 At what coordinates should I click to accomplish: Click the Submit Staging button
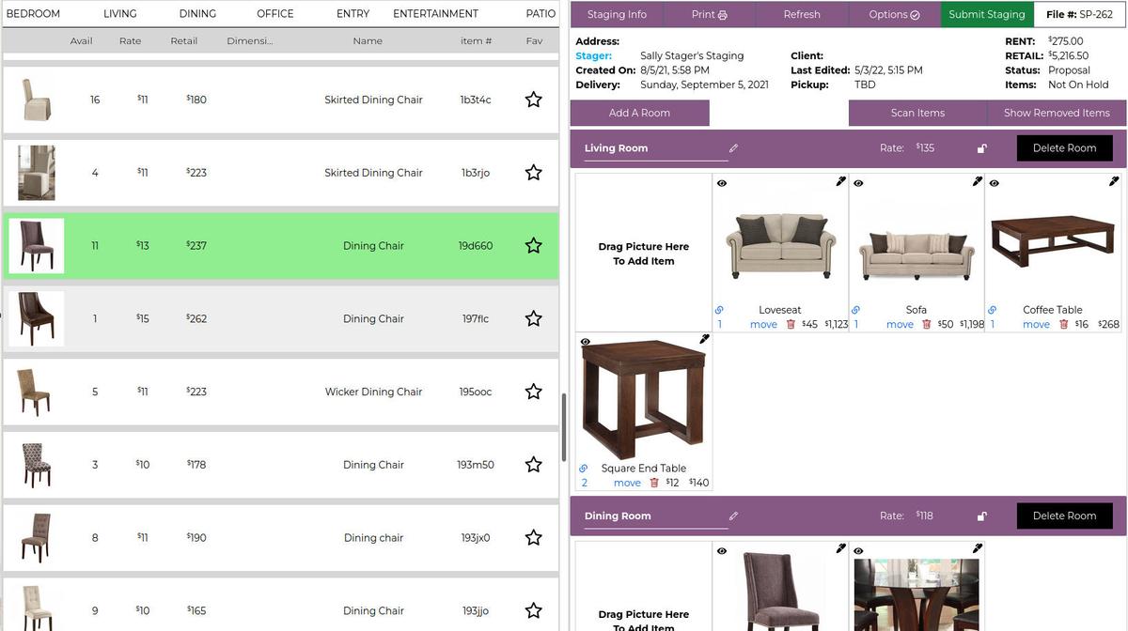pos(986,14)
